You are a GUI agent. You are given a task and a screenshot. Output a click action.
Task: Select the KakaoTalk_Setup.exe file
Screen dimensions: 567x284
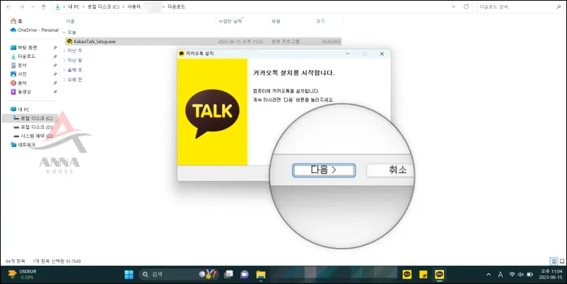203,42
